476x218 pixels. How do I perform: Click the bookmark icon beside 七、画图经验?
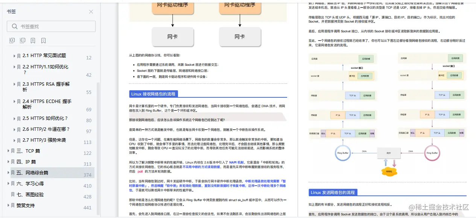click(13, 195)
